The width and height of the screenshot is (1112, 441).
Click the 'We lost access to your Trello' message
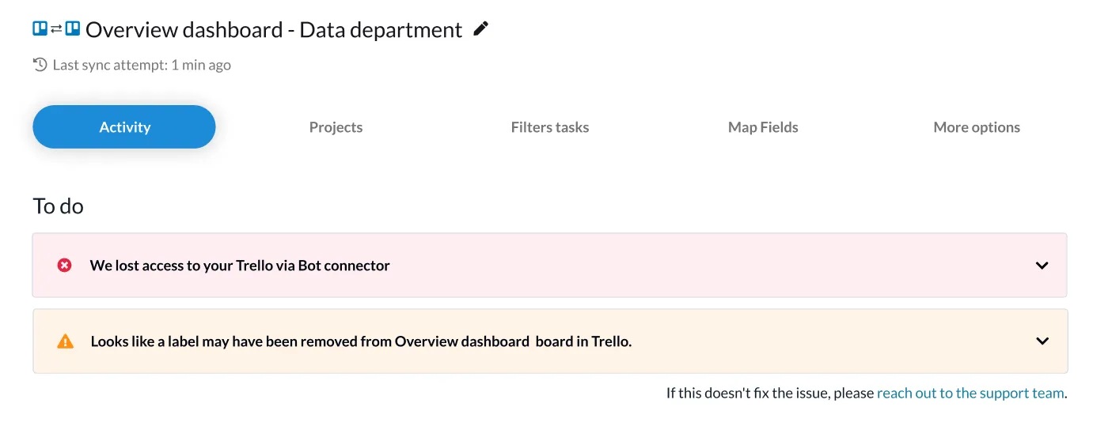240,266
